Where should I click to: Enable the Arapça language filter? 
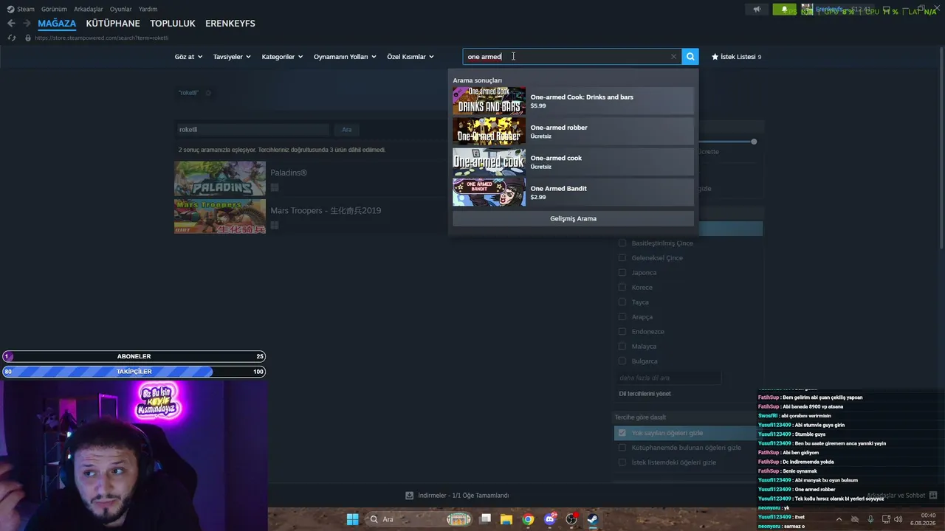(x=622, y=317)
